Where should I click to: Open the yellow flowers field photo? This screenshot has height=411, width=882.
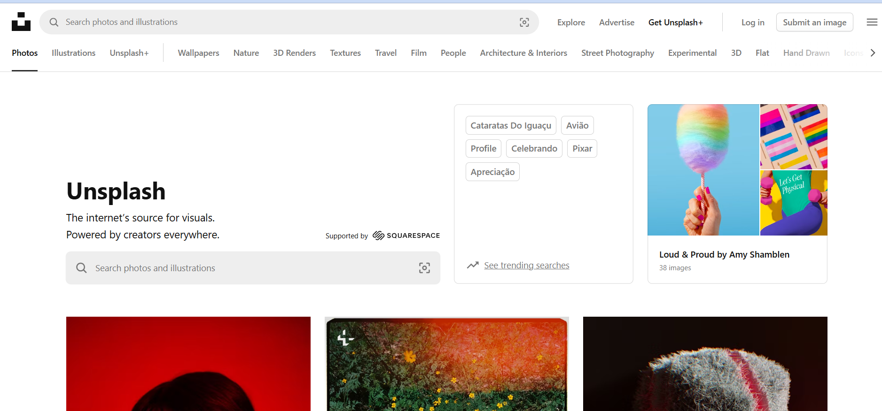pos(447,364)
